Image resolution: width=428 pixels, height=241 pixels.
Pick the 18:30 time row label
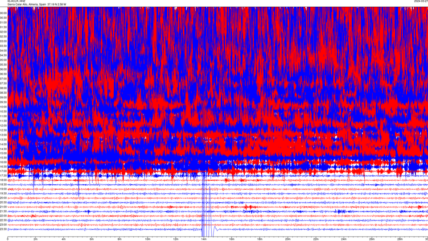tap(3, 184)
